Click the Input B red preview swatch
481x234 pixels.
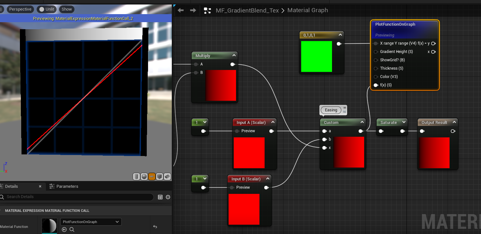[x=244, y=209]
